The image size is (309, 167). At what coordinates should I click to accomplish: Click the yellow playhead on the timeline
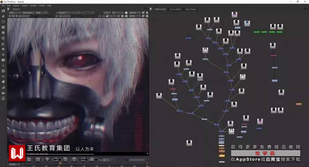(60, 163)
